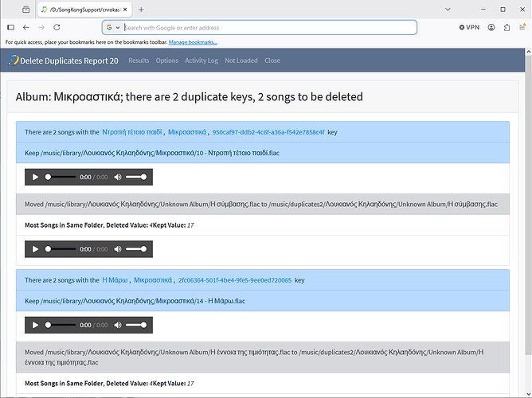The width and height of the screenshot is (532, 398).
Task: Open the Activity Log menu item
Action: (x=201, y=60)
